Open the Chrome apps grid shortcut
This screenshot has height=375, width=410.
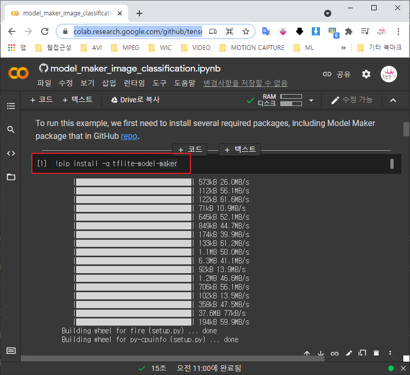click(x=11, y=47)
